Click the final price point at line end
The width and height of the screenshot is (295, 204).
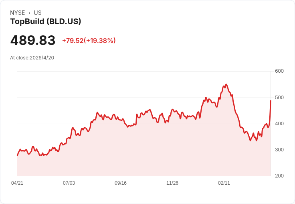(x=271, y=101)
